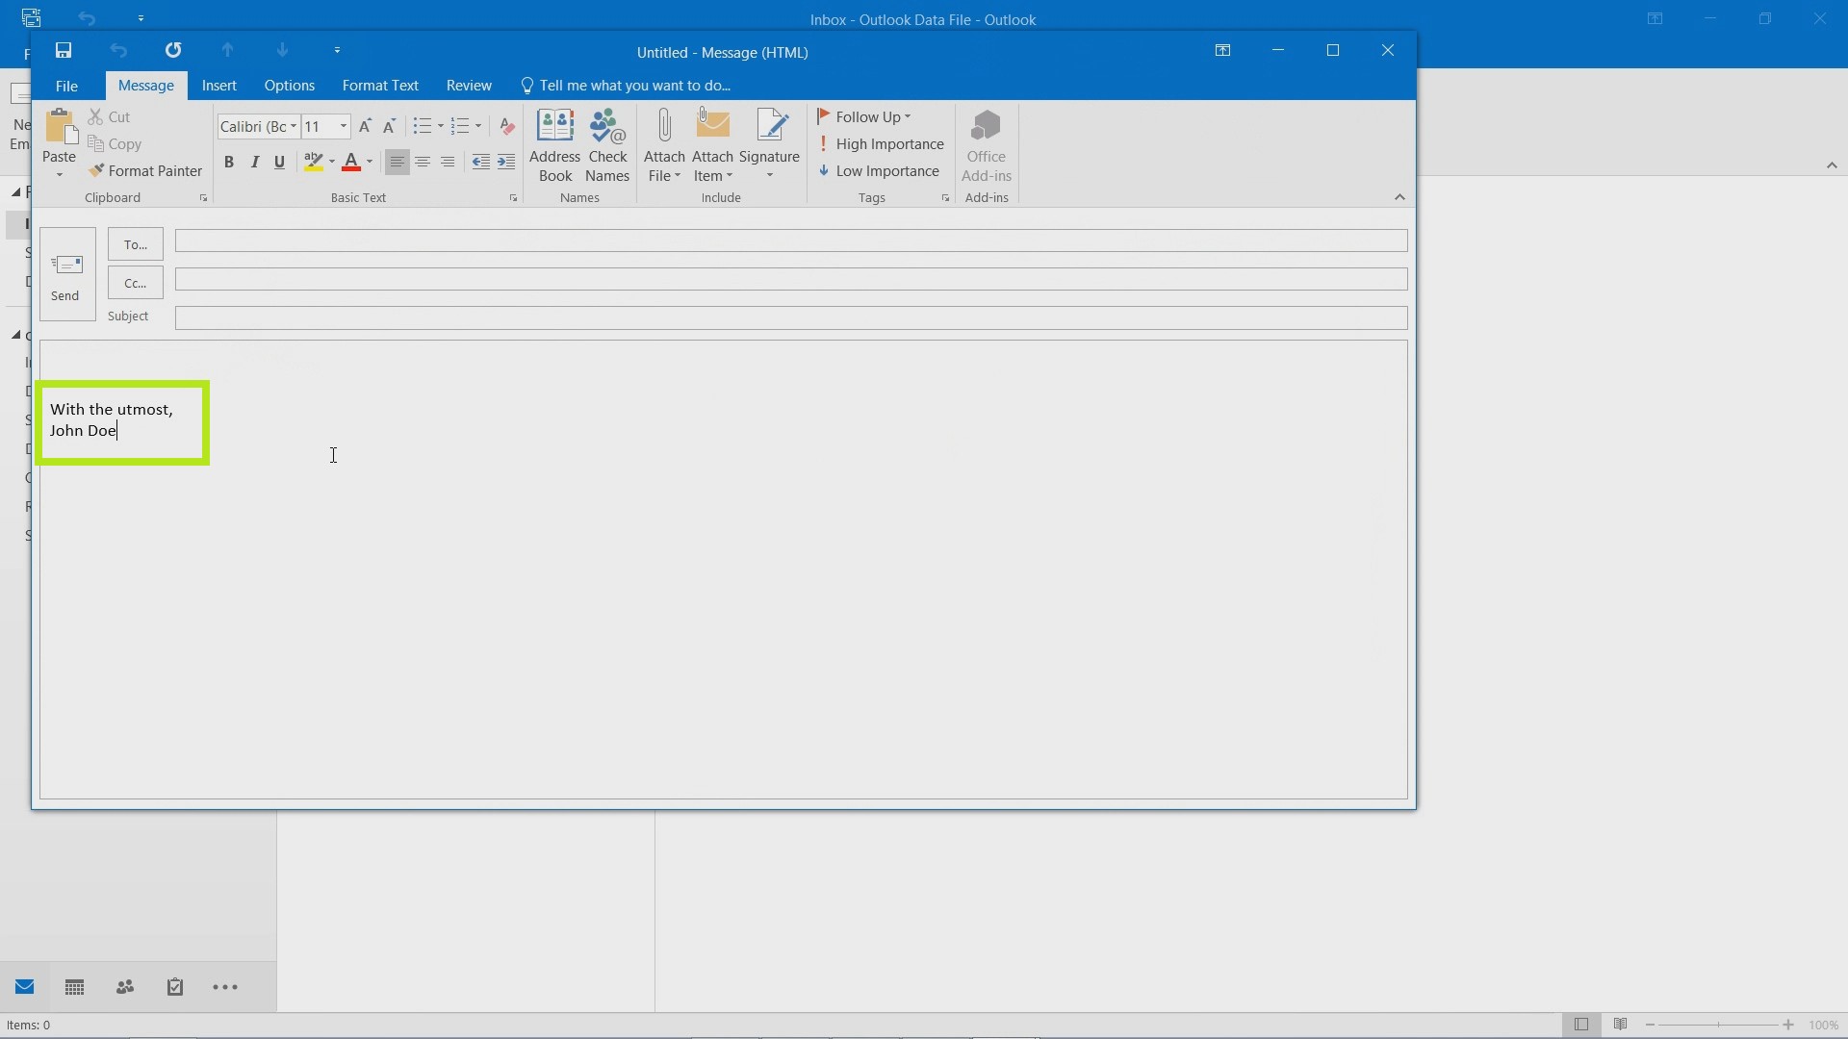Viewport: 1848px width, 1039px height.
Task: Select the Insert ribbon tab
Action: 217,85
